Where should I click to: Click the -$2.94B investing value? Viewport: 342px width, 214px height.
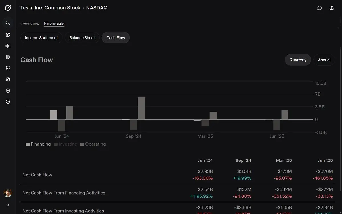point(324,207)
